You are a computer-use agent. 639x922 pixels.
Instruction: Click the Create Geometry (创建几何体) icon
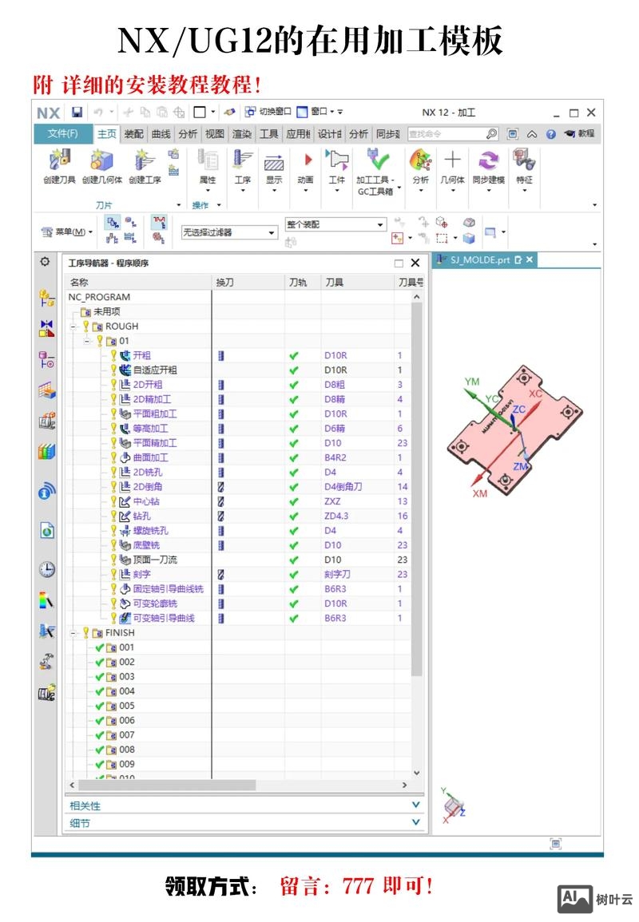101,161
